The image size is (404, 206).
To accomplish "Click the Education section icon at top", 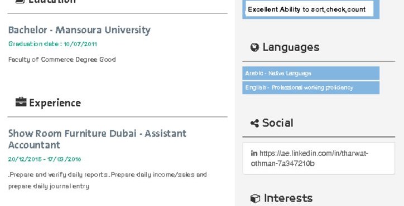I will click(x=20, y=1).
